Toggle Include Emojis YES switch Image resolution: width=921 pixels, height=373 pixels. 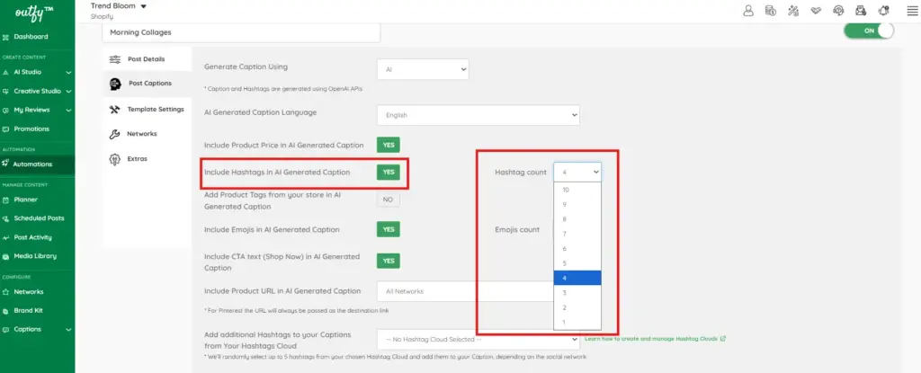pyautogui.click(x=389, y=230)
